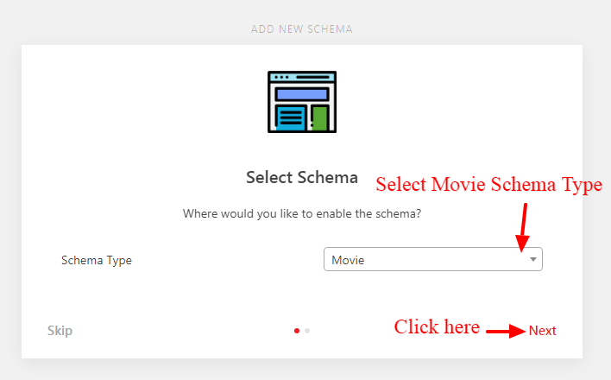Click the red arrow pointing at Next

506,332
